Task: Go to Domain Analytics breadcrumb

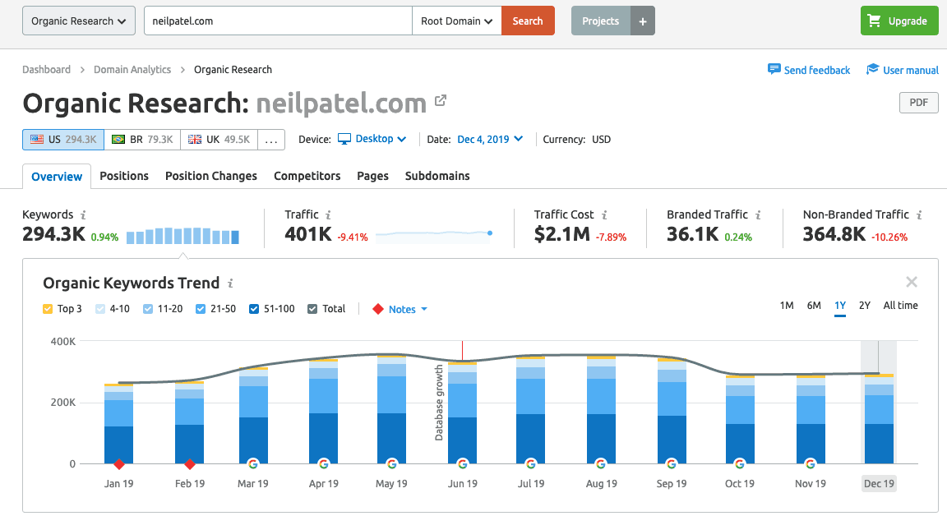Action: 132,69
